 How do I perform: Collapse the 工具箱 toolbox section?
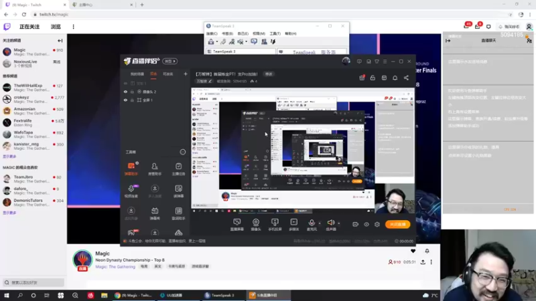pos(183,152)
